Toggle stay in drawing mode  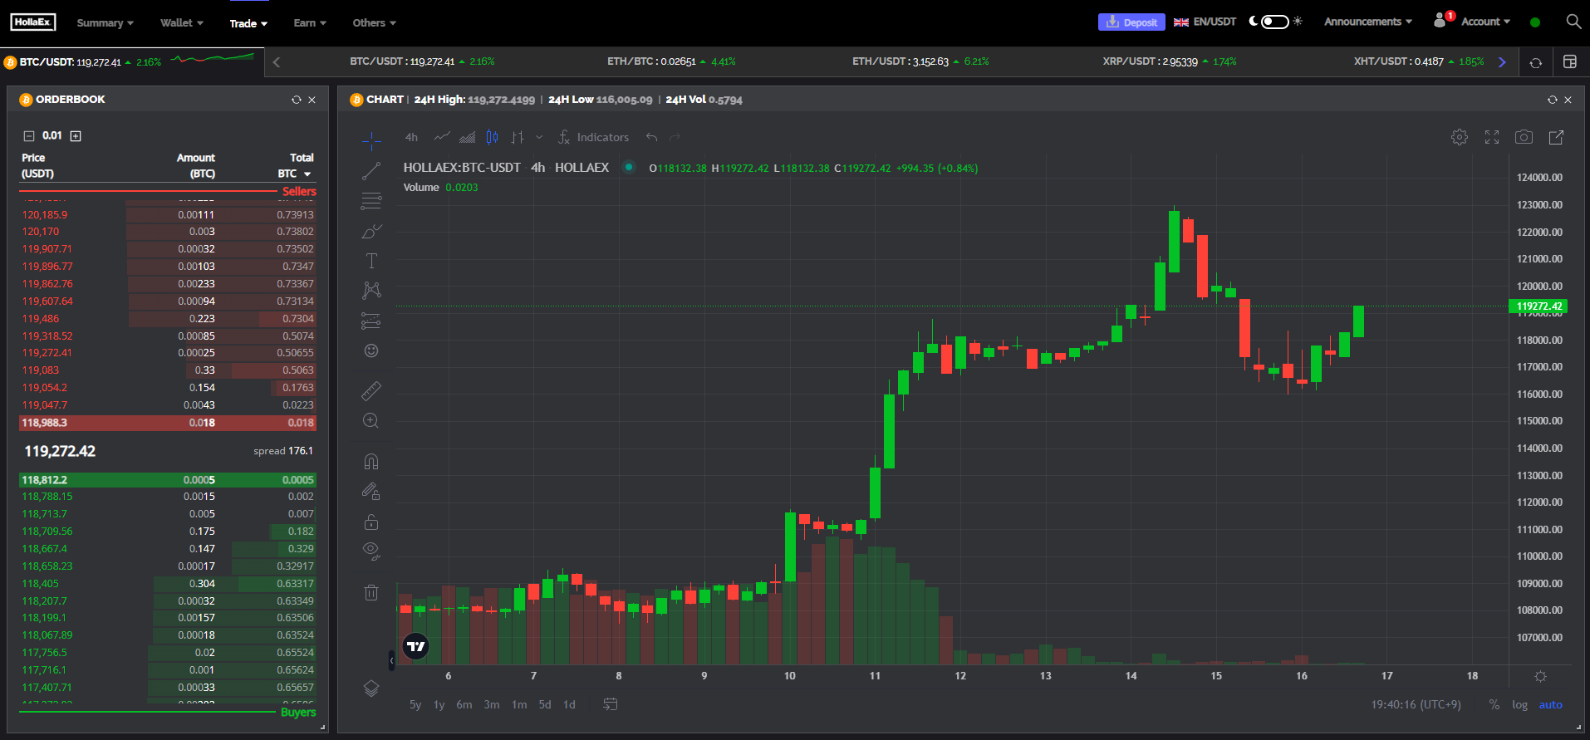371,492
